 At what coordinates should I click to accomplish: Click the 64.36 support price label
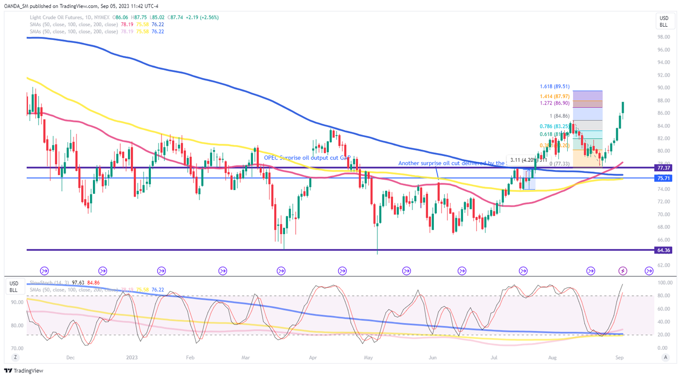[664, 250]
